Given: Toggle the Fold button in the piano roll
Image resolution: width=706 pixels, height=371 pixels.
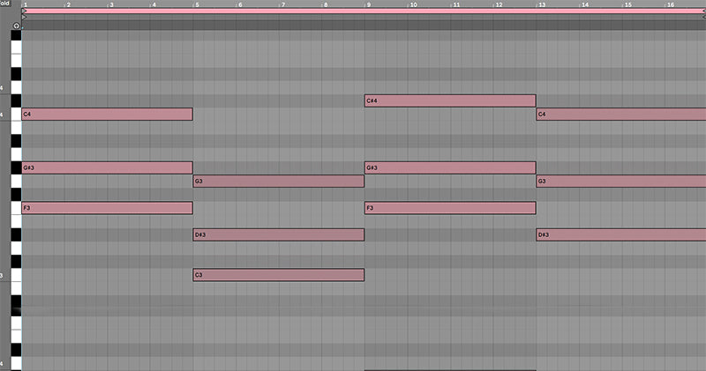Looking at the screenshot, I should 5,4.
